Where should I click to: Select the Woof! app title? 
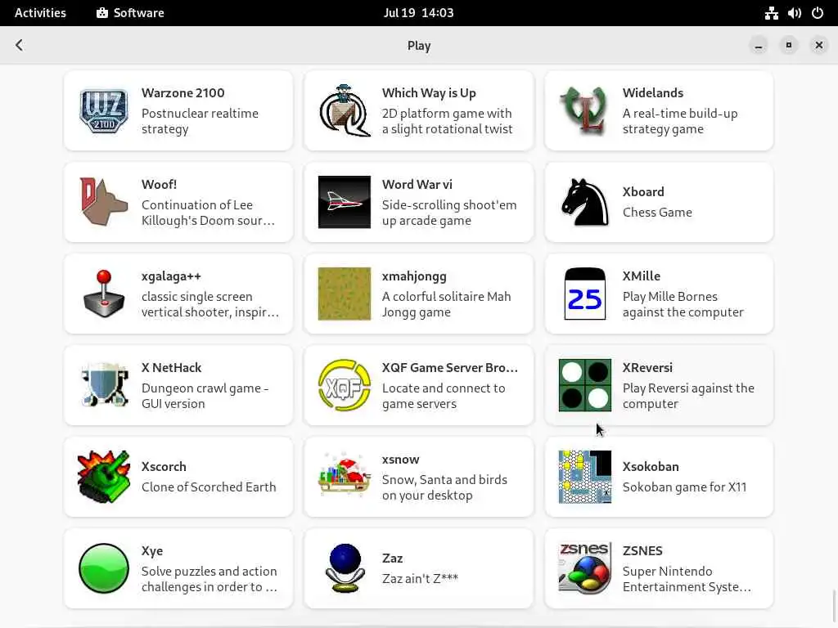(159, 184)
